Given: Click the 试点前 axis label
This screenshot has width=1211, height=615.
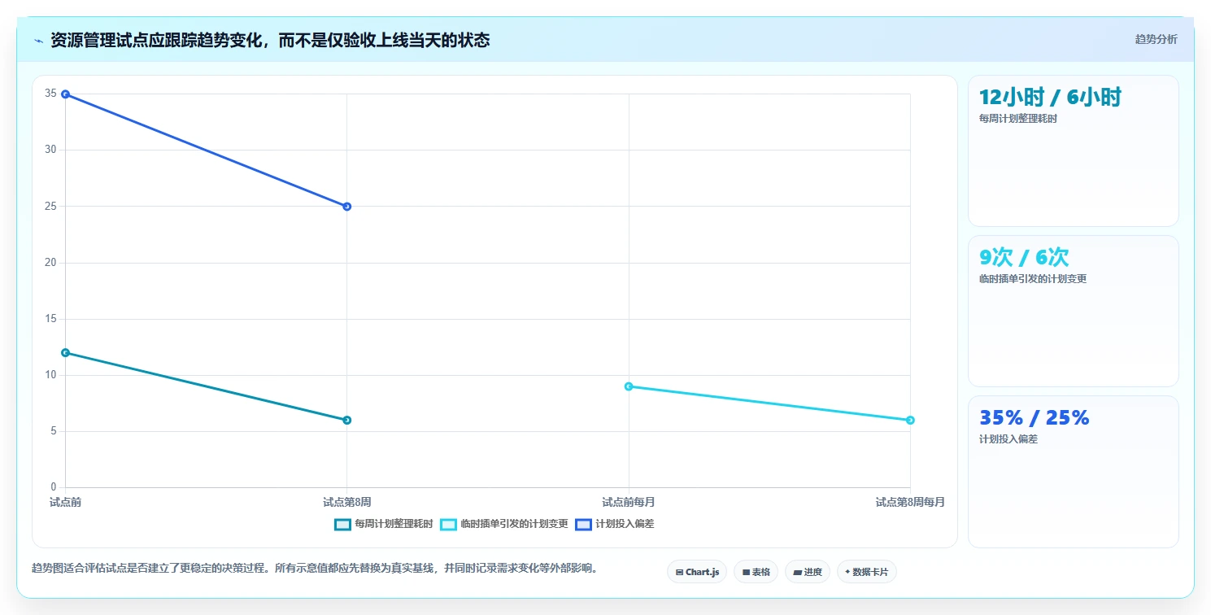Looking at the screenshot, I should (x=65, y=503).
